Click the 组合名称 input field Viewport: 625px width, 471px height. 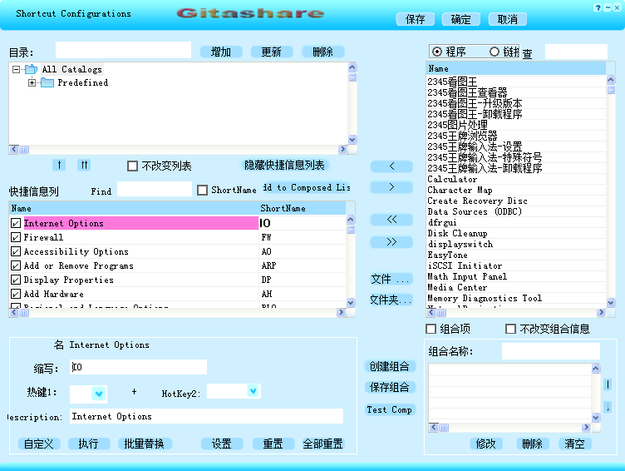(x=551, y=351)
